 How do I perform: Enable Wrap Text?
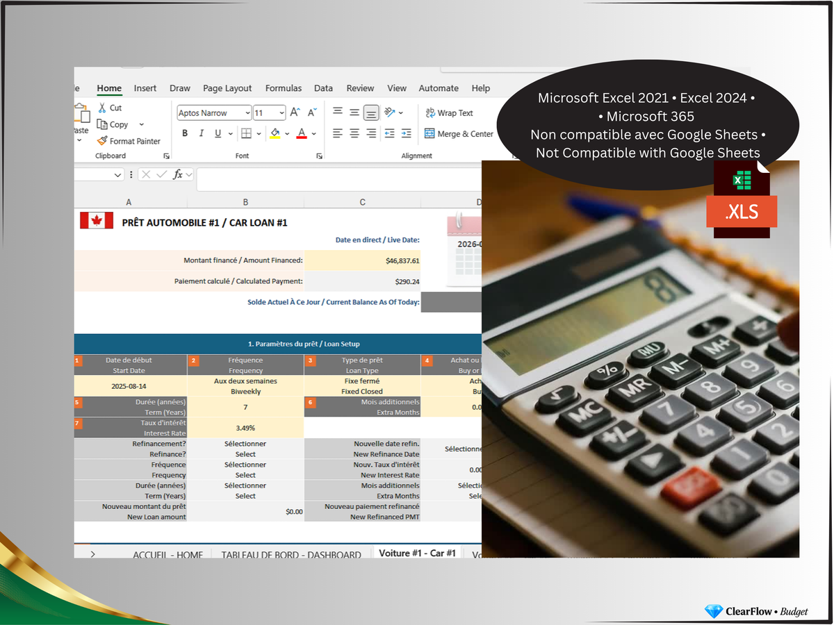[448, 113]
